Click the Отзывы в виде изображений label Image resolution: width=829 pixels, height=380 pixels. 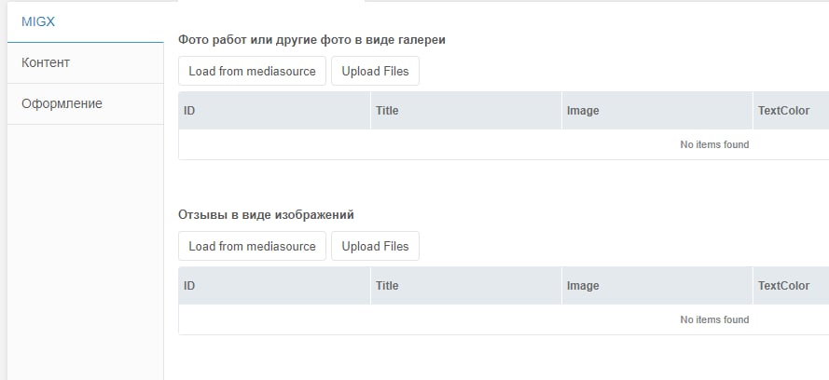[266, 215]
